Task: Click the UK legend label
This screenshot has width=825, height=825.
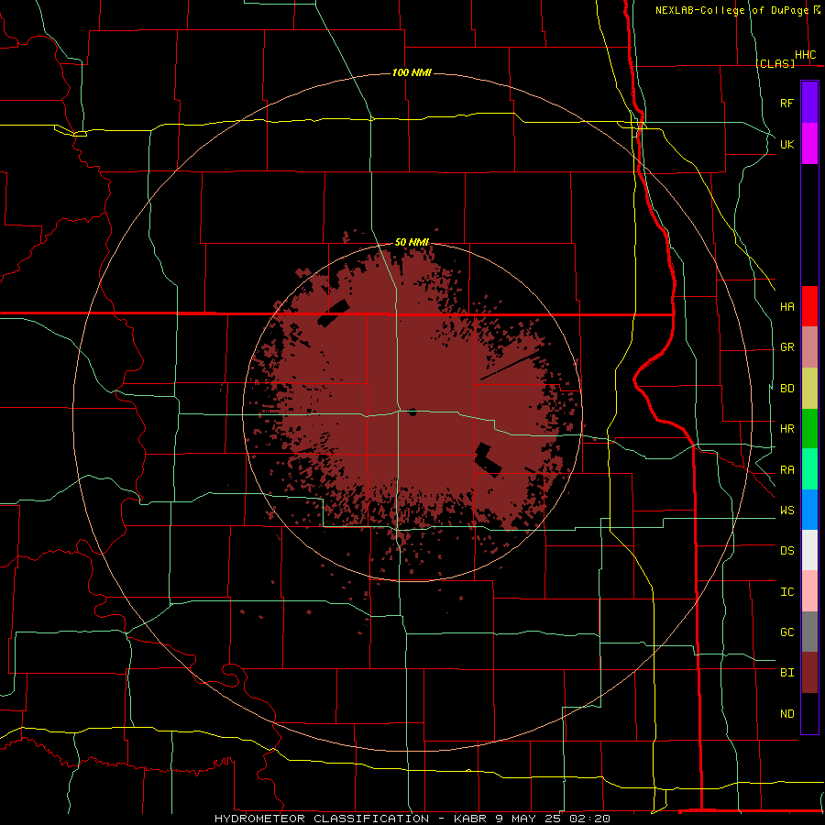Action: (x=786, y=144)
